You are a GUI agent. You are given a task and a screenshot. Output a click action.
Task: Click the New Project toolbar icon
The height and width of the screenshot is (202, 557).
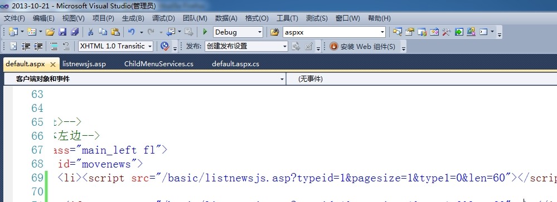pyautogui.click(x=13, y=32)
